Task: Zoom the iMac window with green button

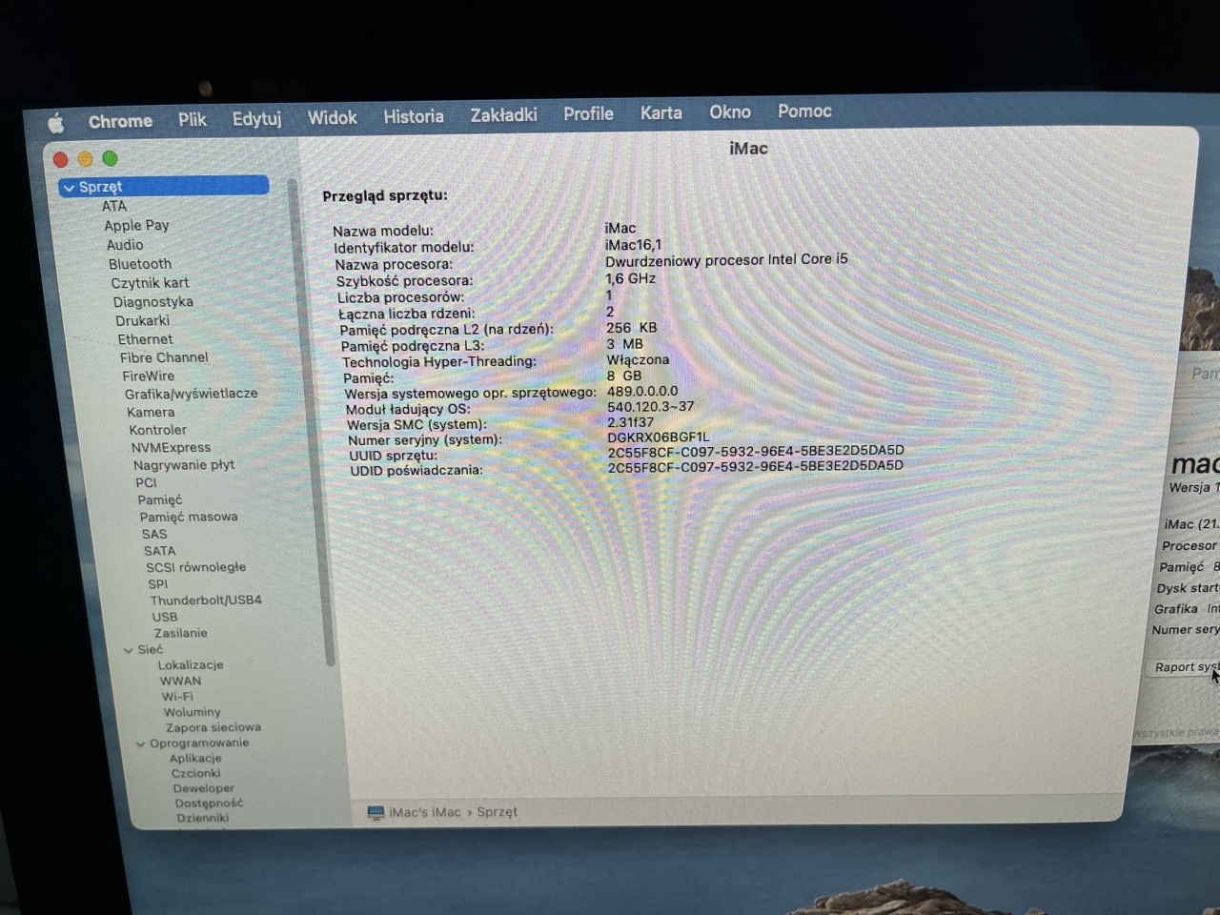Action: [110, 158]
